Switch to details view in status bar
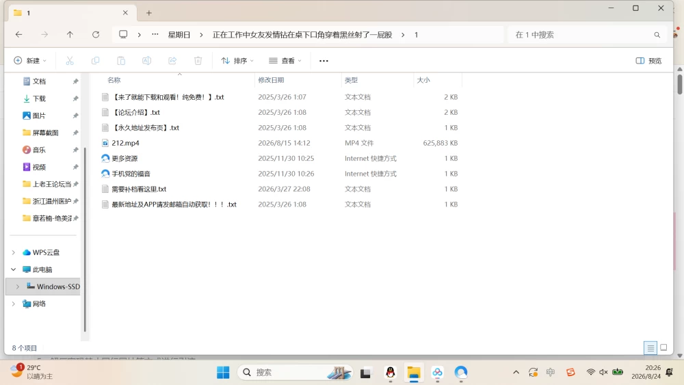Image resolution: width=684 pixels, height=385 pixels. (x=650, y=348)
